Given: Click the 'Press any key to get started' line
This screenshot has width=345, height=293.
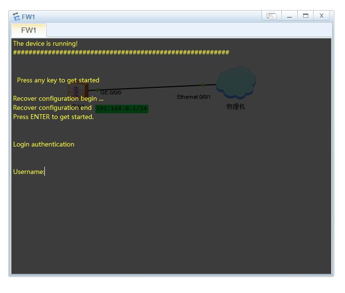Looking at the screenshot, I should (58, 80).
